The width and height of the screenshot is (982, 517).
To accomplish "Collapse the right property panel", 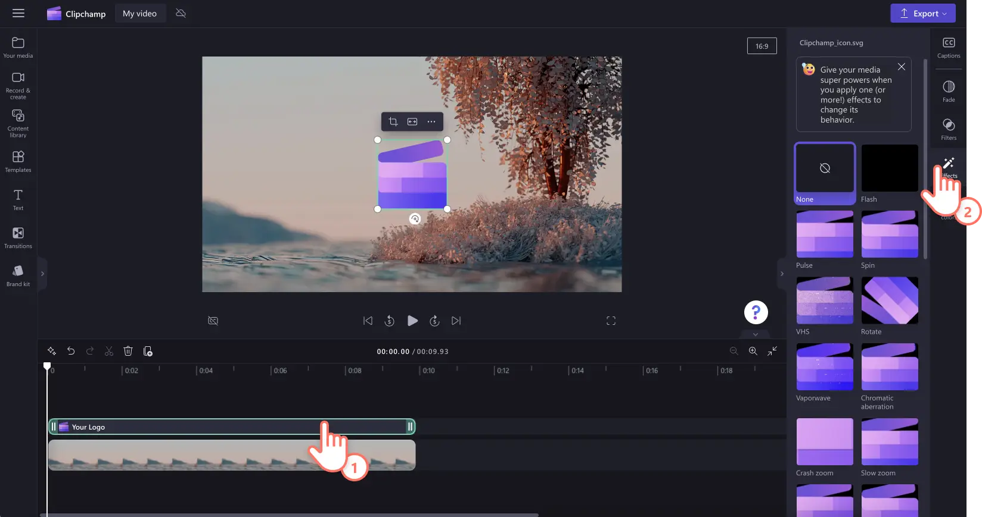I will click(782, 274).
